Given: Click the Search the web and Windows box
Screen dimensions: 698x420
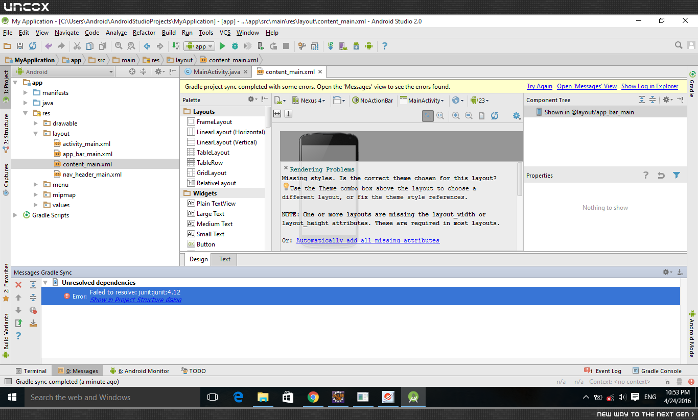Looking at the screenshot, I should (x=112, y=397).
